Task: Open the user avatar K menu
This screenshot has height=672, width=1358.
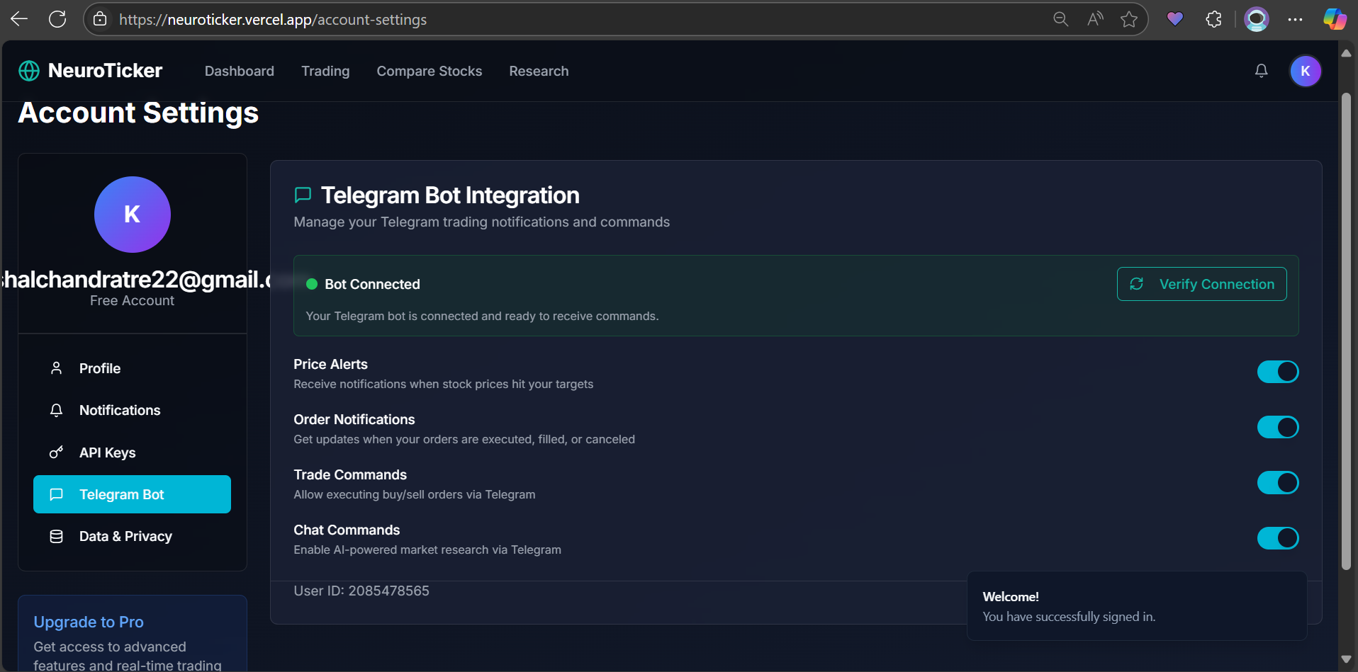Action: (1306, 71)
